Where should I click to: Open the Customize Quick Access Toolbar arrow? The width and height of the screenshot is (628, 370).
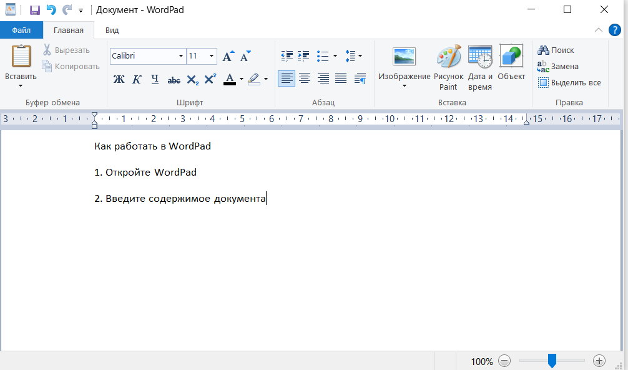pyautogui.click(x=81, y=11)
